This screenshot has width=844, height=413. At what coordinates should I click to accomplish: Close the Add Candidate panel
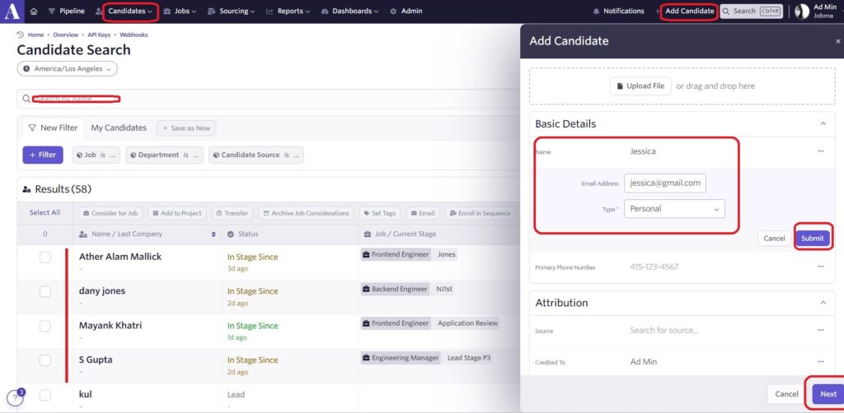(837, 41)
